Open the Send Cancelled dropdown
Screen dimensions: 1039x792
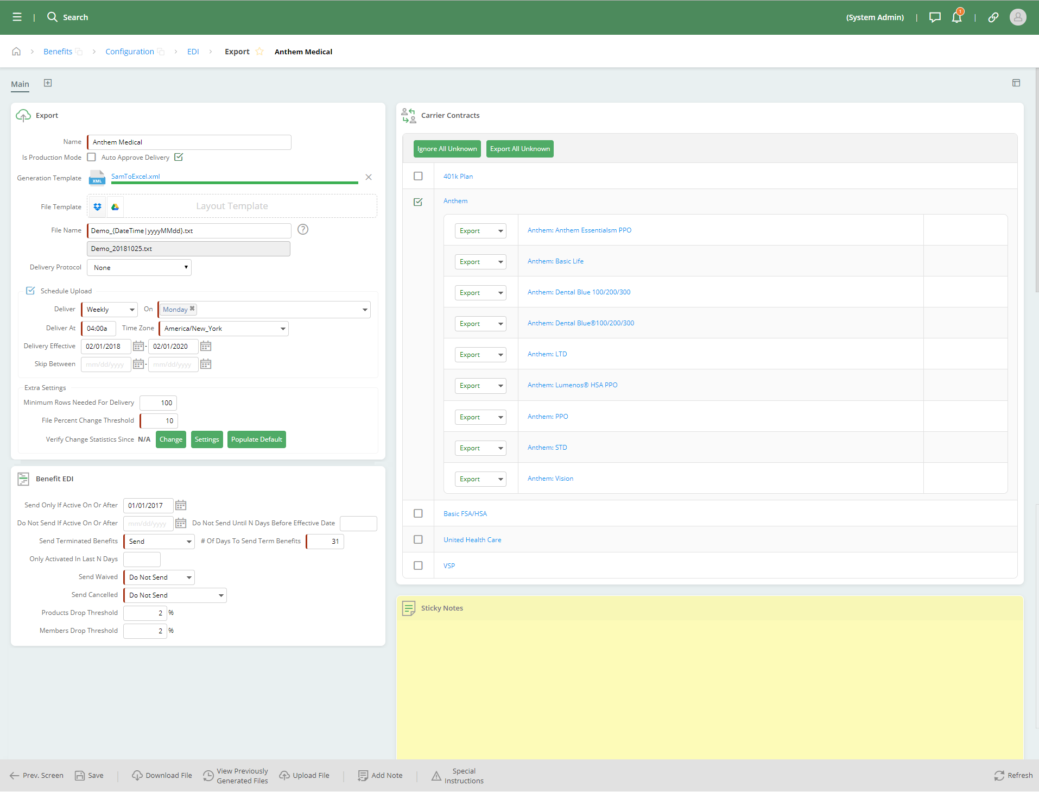tap(175, 595)
